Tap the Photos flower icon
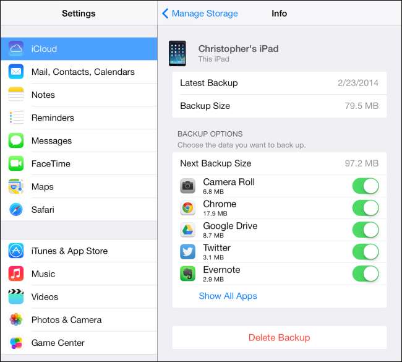This screenshot has width=402, height=362. coord(16,319)
